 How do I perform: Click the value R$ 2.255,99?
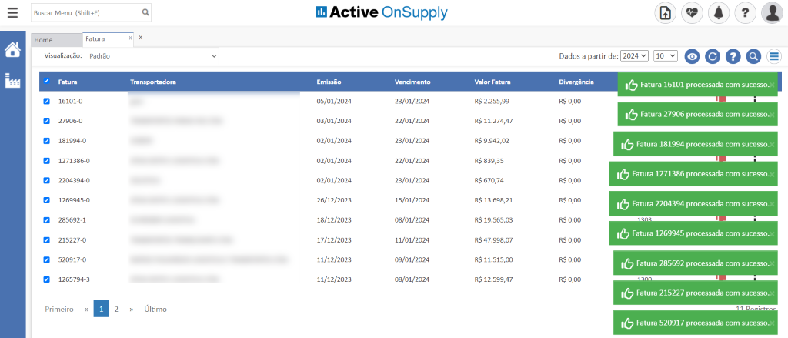[492, 101]
